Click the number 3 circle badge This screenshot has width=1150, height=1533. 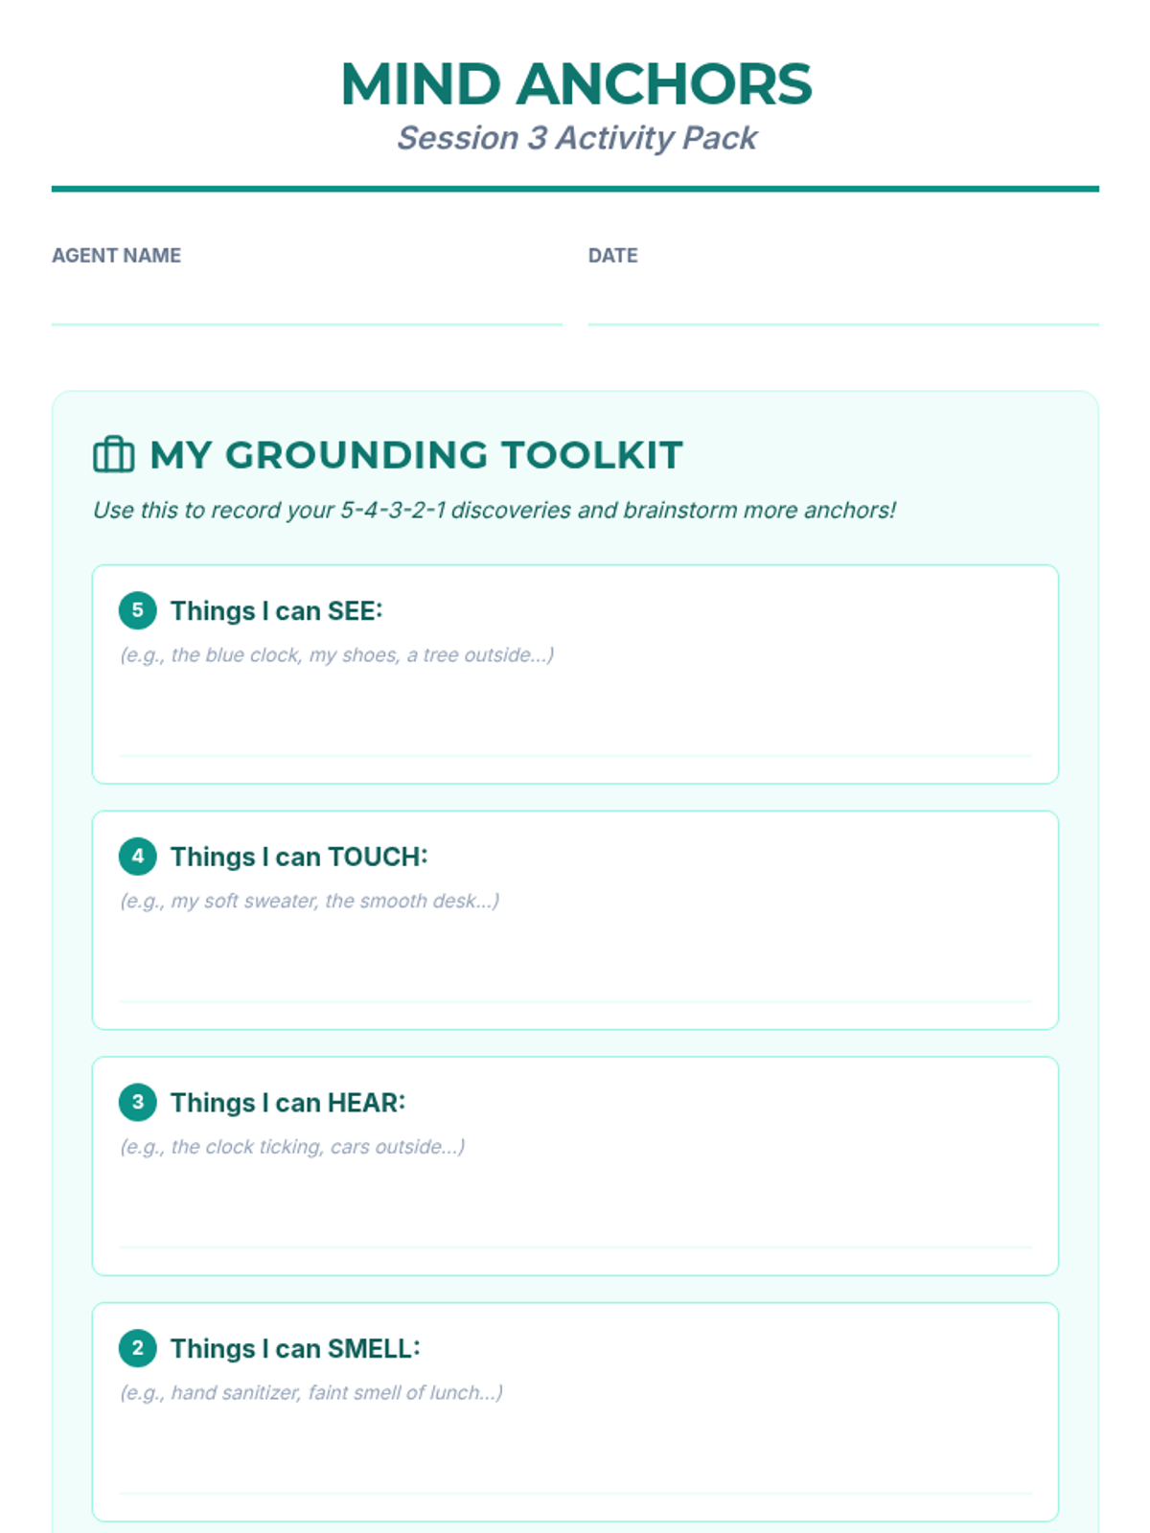click(138, 1102)
